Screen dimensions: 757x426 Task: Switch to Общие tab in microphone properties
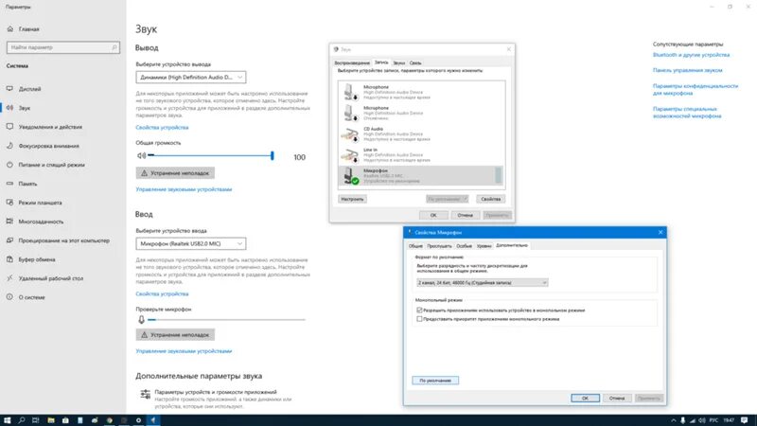(x=415, y=246)
